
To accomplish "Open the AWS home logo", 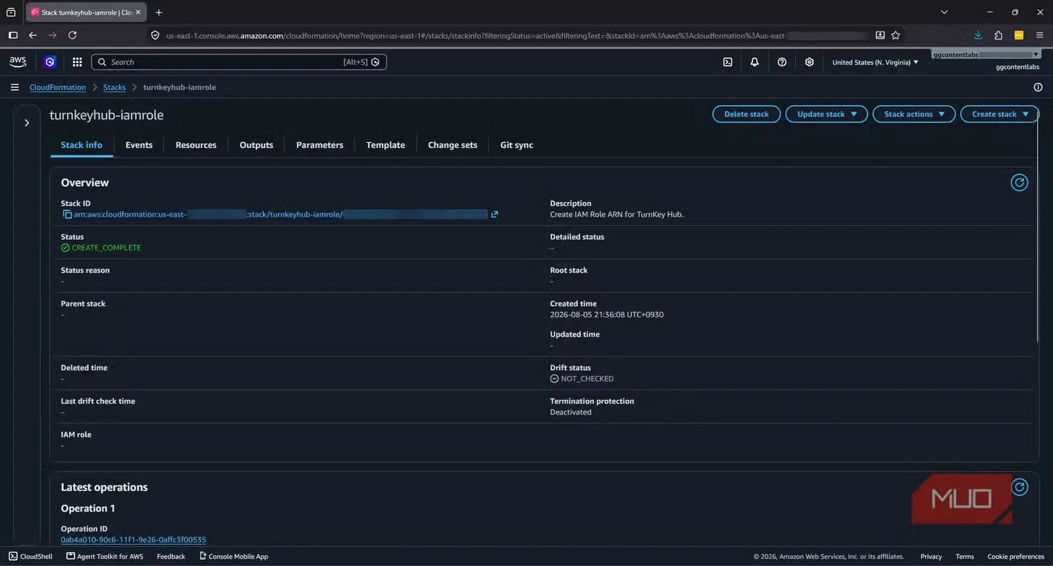I will point(18,62).
